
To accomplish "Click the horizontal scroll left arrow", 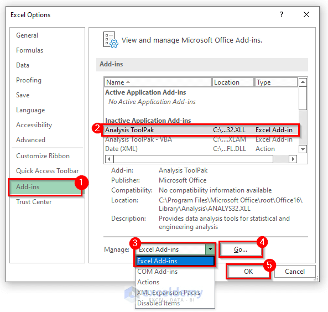I will 109,159.
